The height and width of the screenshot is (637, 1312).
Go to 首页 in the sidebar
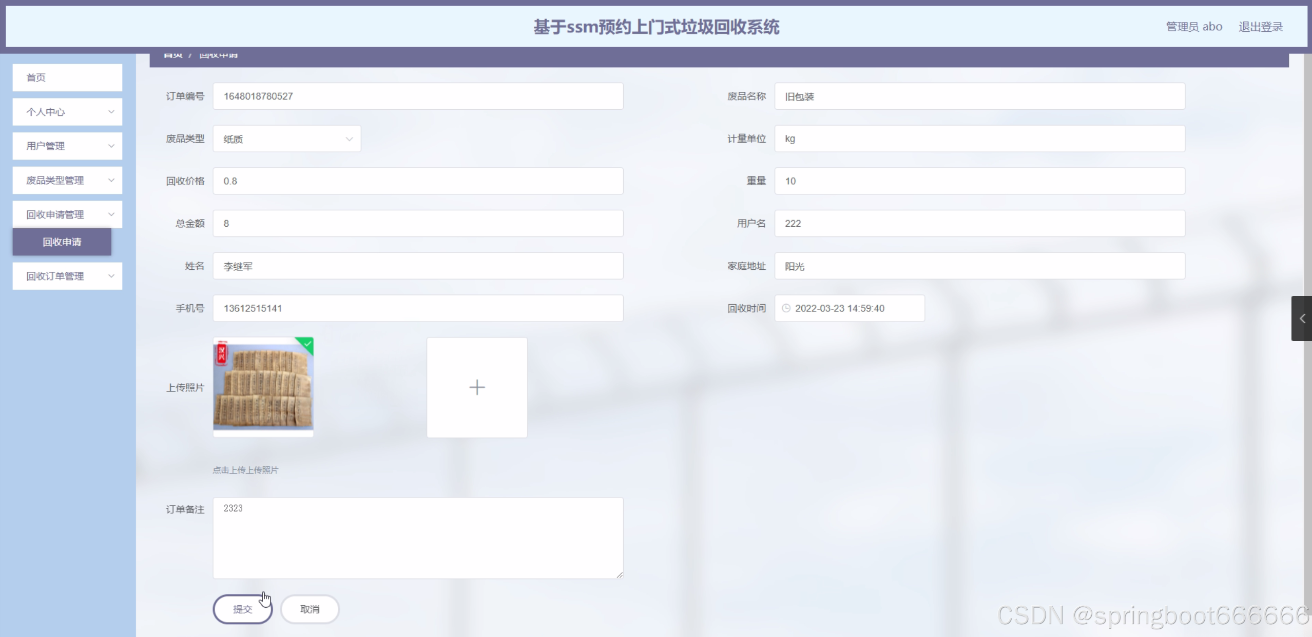click(67, 77)
